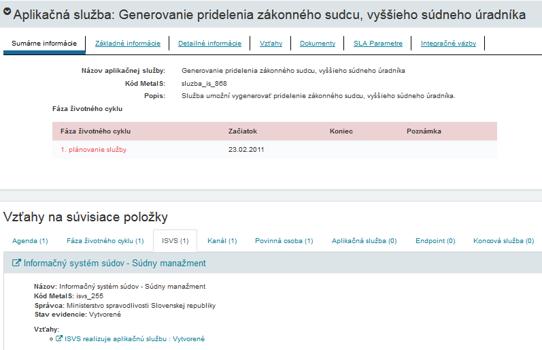Show the Fáza životného cyklu (1) tab

pyautogui.click(x=105, y=241)
